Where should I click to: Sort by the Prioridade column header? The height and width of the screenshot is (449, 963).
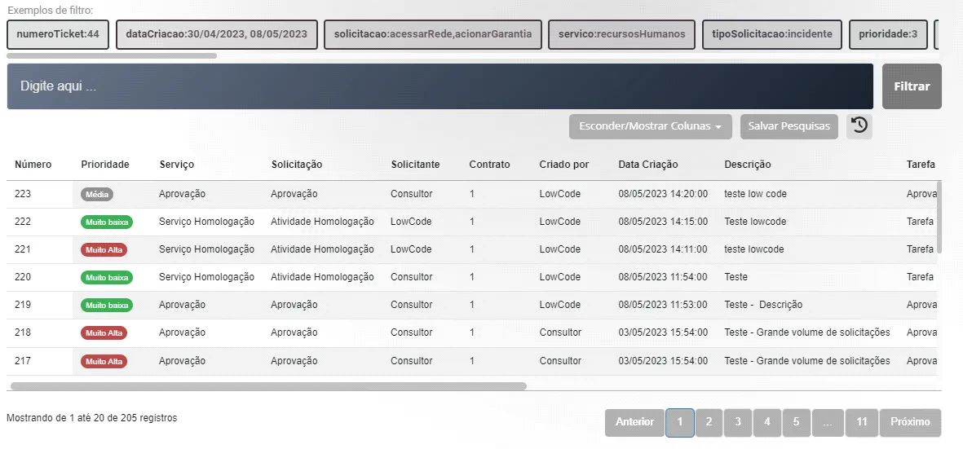click(105, 165)
